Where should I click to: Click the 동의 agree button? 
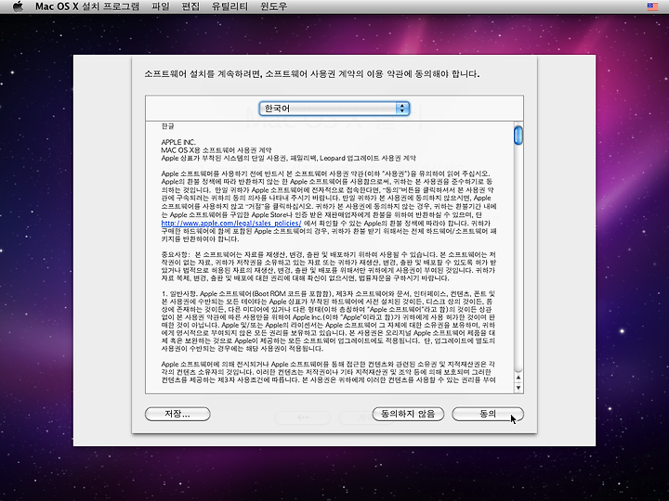(x=488, y=414)
